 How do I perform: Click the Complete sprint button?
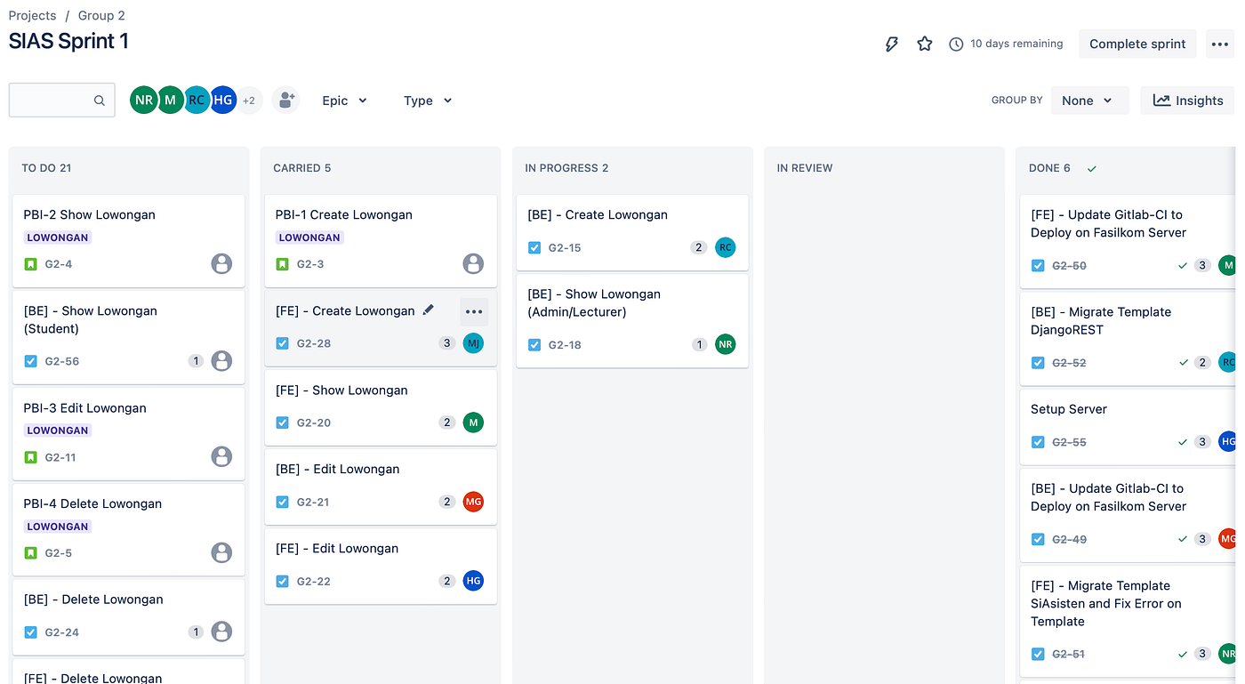(1137, 44)
